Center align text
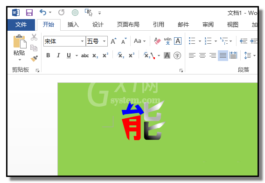 tap(202, 55)
